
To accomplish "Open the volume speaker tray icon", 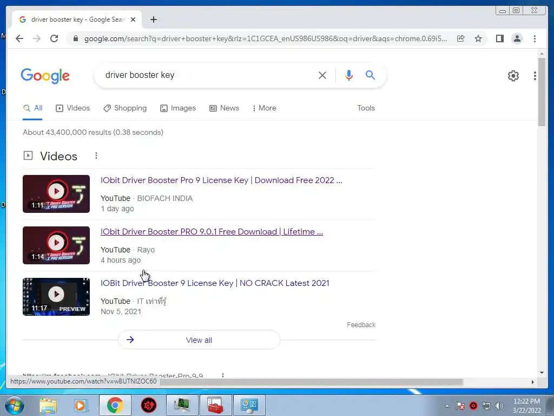I will (499, 406).
